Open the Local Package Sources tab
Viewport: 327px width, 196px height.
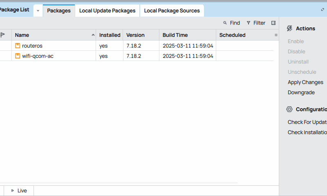click(172, 11)
